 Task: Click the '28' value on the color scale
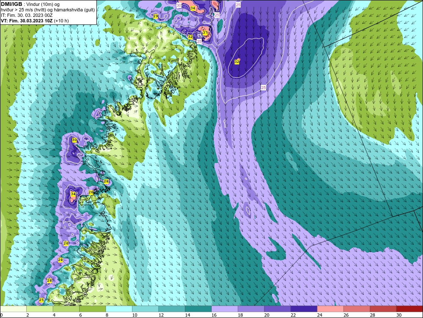[373, 315]
